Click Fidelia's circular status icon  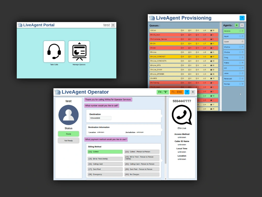tap(240, 63)
